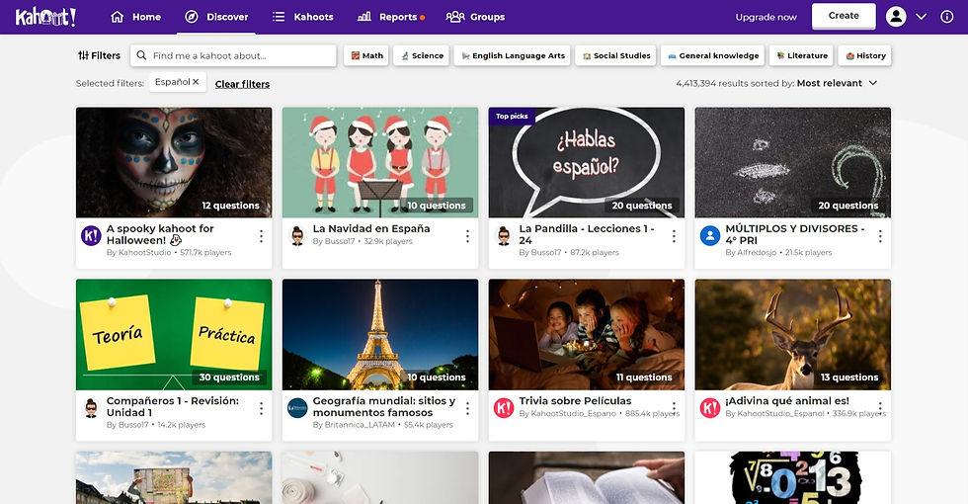Select the Science subject chip
The height and width of the screenshot is (504, 968).
(421, 55)
